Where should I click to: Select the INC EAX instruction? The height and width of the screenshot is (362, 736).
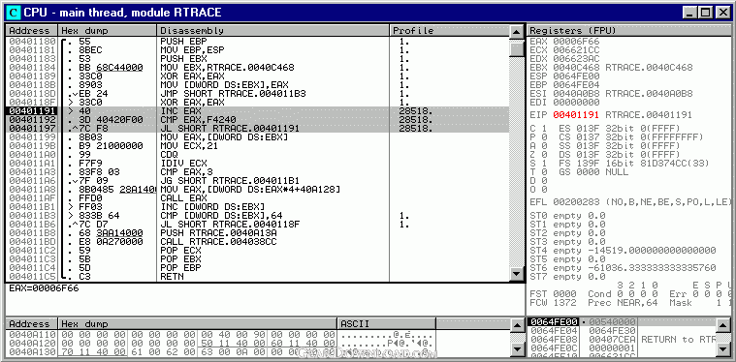(x=180, y=111)
